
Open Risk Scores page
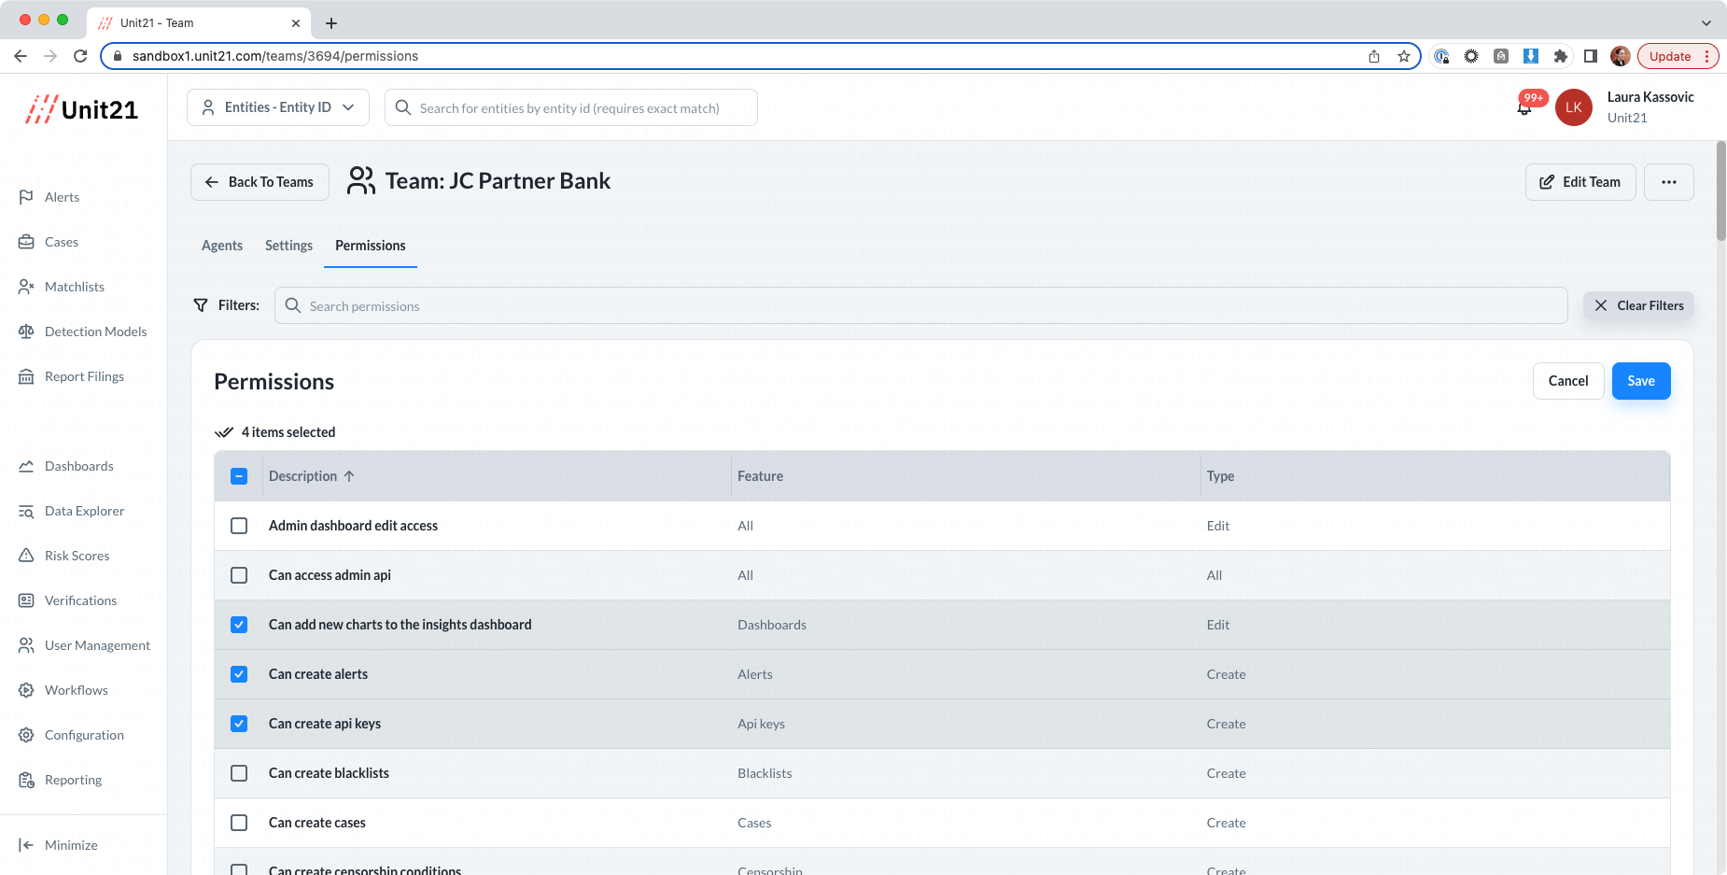click(77, 556)
